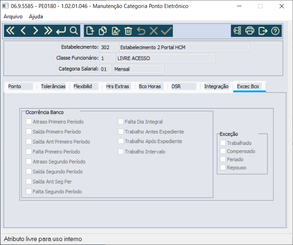Enable Atraso Segundo Período

(x=29, y=162)
